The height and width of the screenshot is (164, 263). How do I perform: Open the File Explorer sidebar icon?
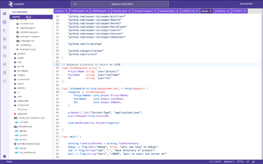point(4,22)
